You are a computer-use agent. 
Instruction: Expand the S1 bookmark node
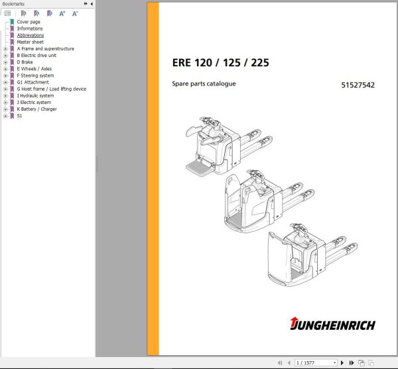coord(5,116)
